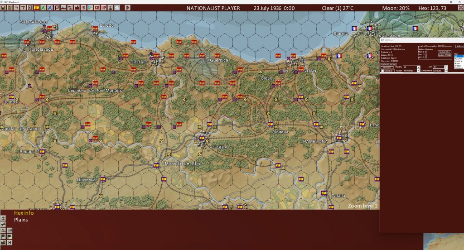Click the Spanish flag toolbar icon

click(36, 8)
